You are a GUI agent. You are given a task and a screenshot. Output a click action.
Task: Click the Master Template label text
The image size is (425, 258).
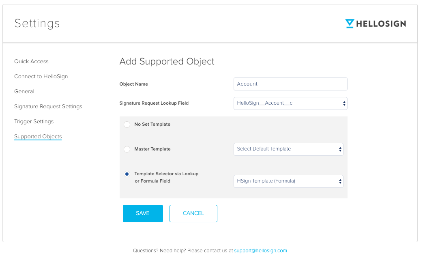(152, 149)
